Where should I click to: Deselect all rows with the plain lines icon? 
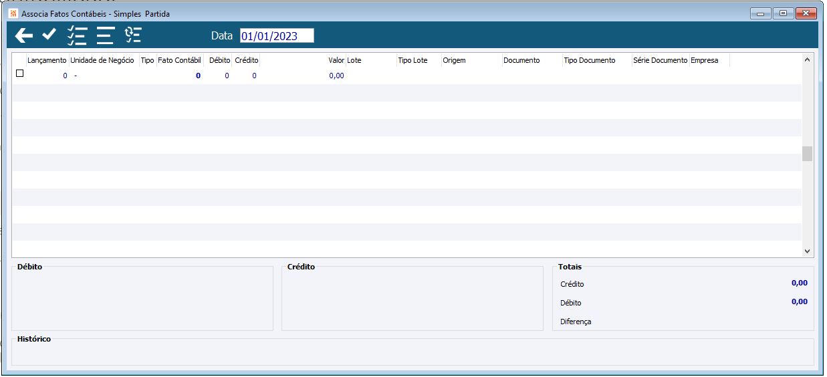click(105, 35)
